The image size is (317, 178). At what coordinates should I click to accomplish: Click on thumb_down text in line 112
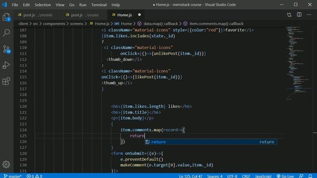pos(120,59)
